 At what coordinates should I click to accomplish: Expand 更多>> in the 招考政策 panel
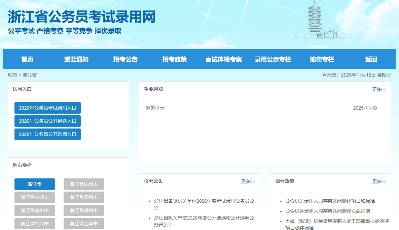[x=379, y=181]
